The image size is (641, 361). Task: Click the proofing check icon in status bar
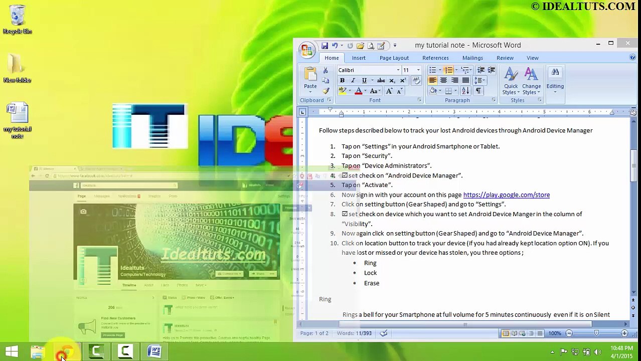383,333
